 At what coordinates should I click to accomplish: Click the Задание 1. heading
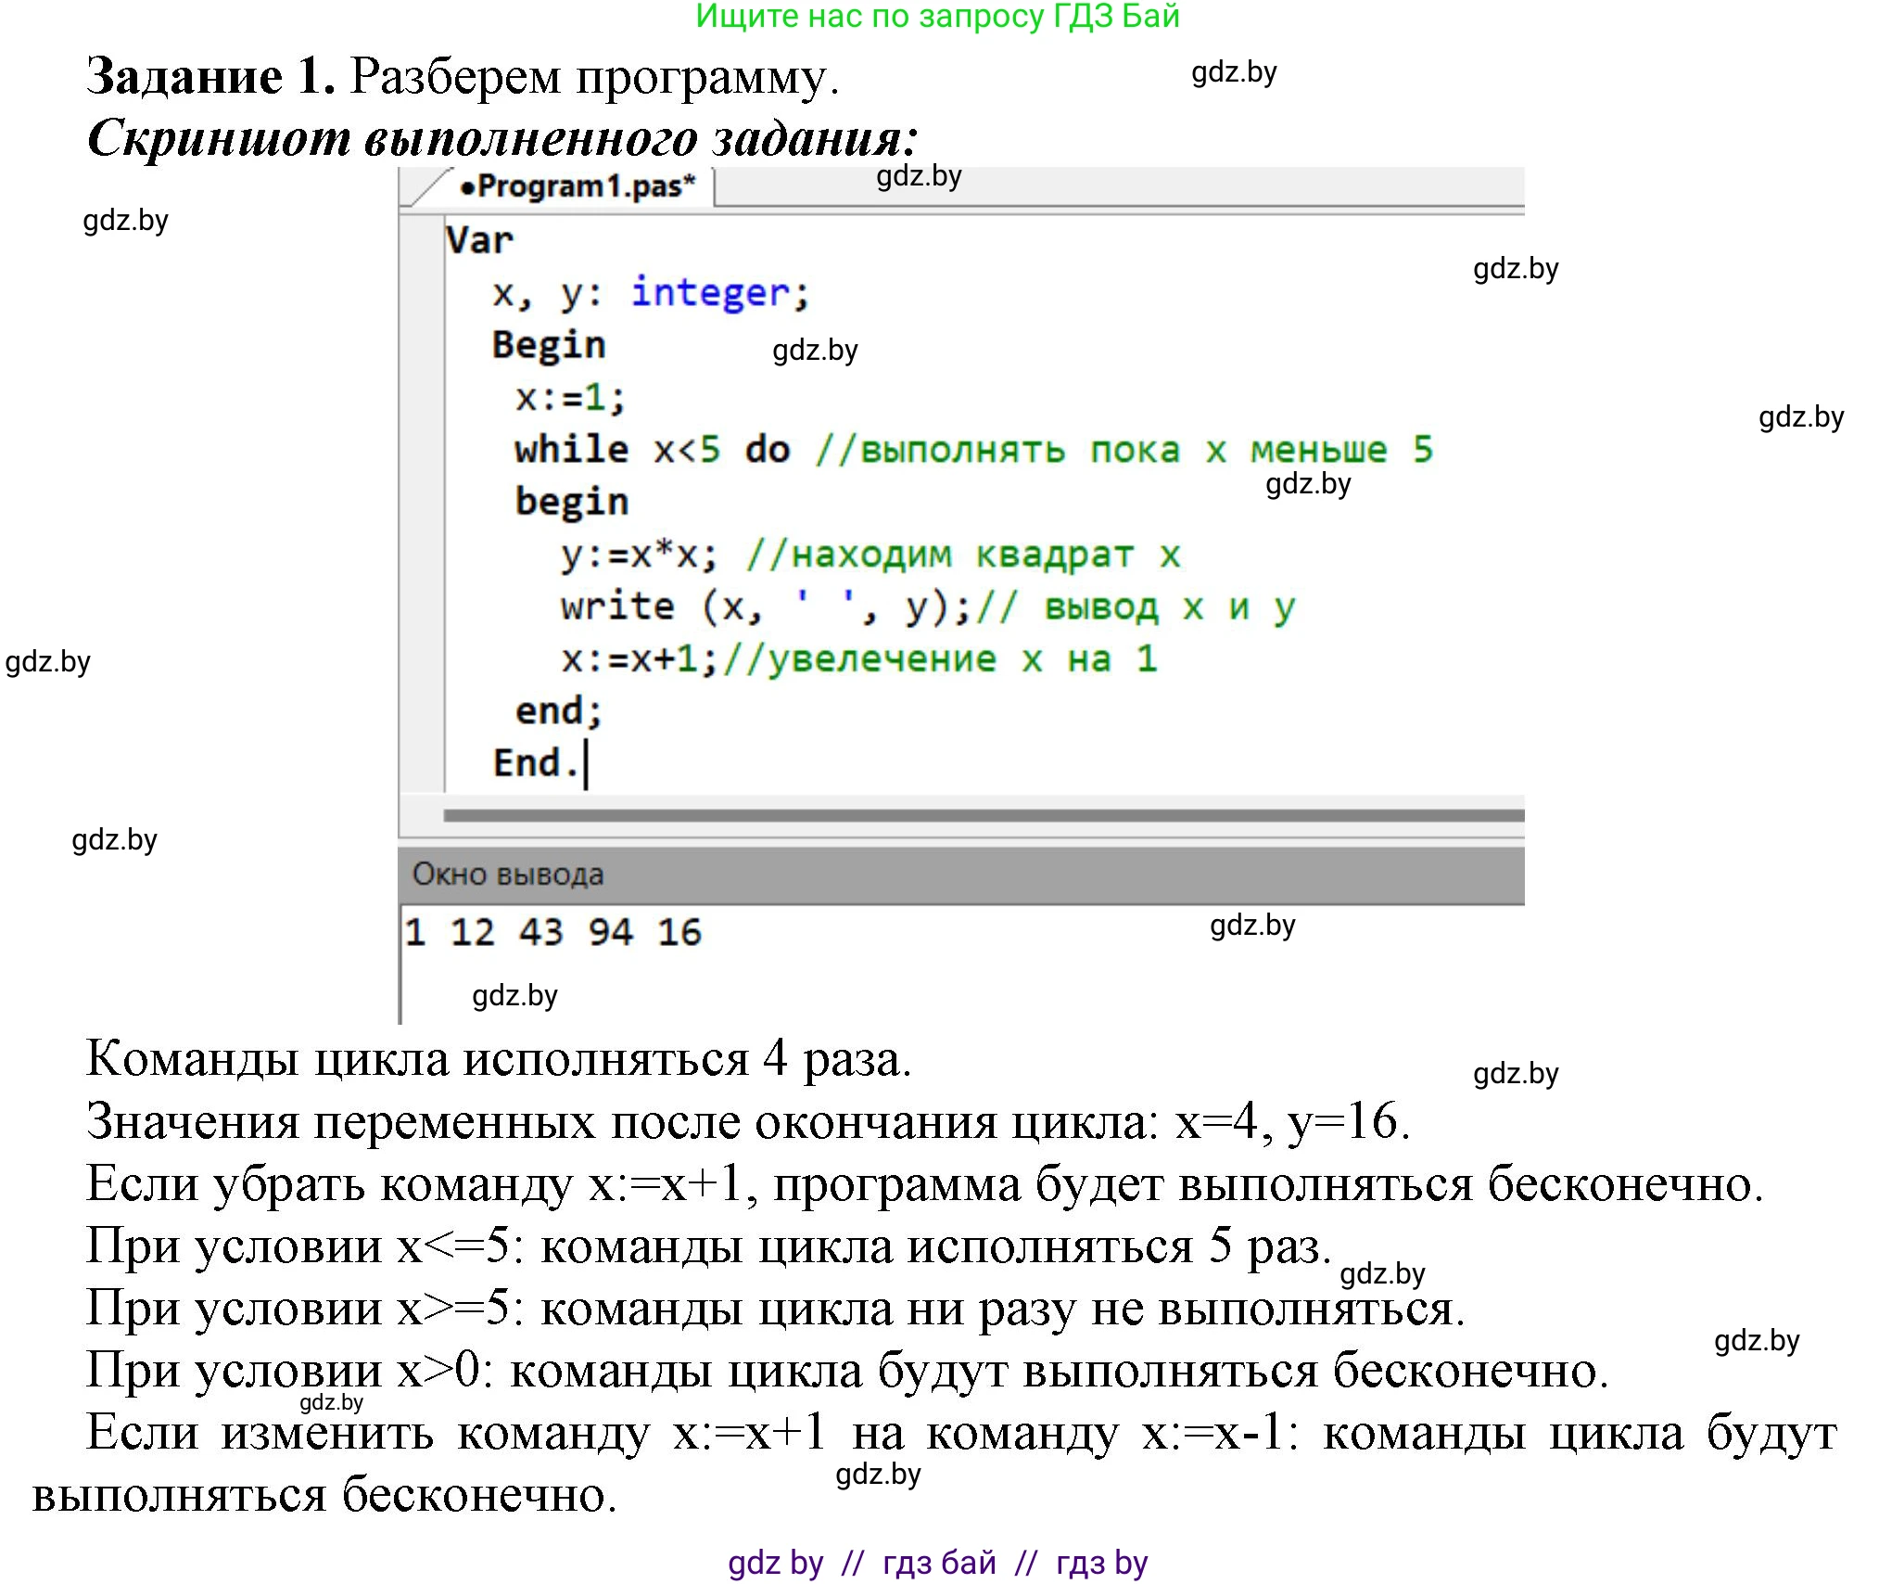click(x=210, y=75)
